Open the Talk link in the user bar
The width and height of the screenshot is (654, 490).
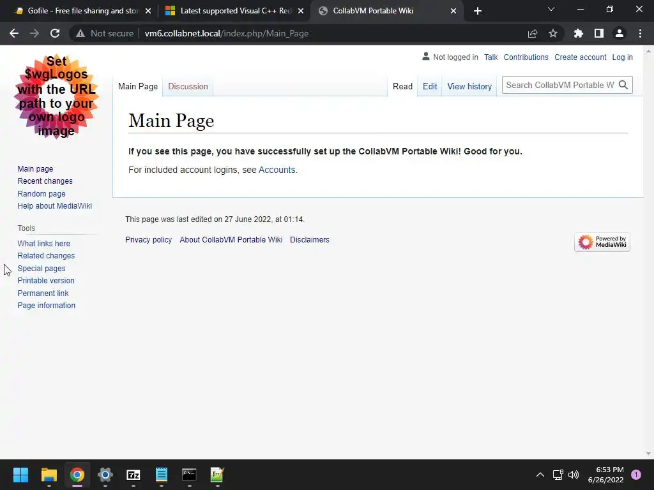click(491, 57)
